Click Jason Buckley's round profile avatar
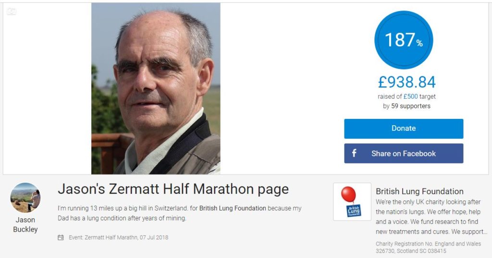This screenshot has height=258, width=492. [25, 198]
